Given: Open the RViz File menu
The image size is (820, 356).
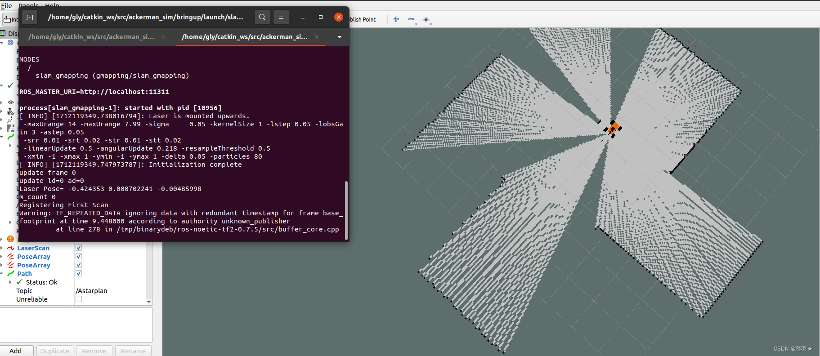Looking at the screenshot, I should pos(6,5).
